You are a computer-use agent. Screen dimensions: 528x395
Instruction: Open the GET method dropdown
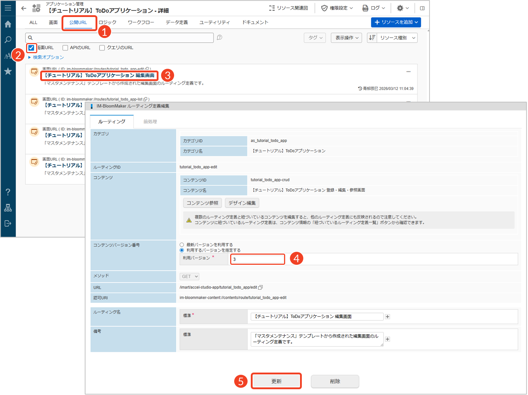click(x=189, y=276)
